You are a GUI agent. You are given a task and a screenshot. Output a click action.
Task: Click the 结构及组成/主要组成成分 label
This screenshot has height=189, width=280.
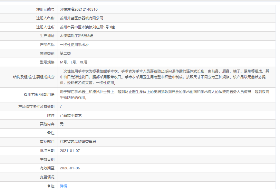point(34,77)
